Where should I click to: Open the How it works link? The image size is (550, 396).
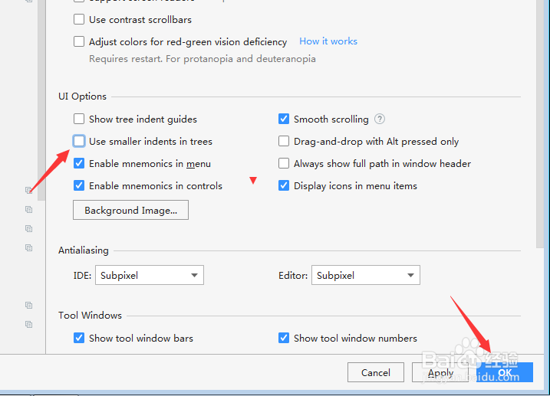pyautogui.click(x=328, y=41)
